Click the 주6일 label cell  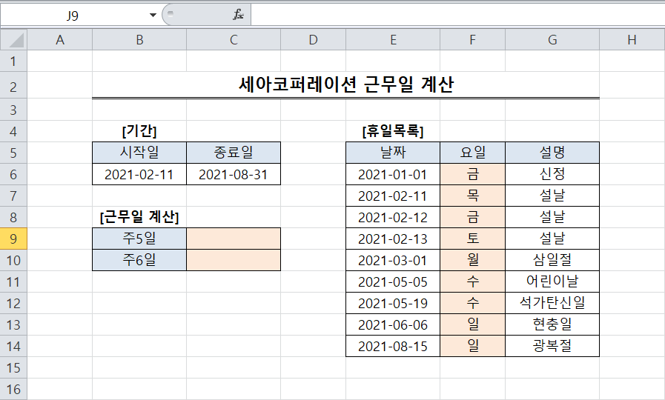pyautogui.click(x=139, y=260)
